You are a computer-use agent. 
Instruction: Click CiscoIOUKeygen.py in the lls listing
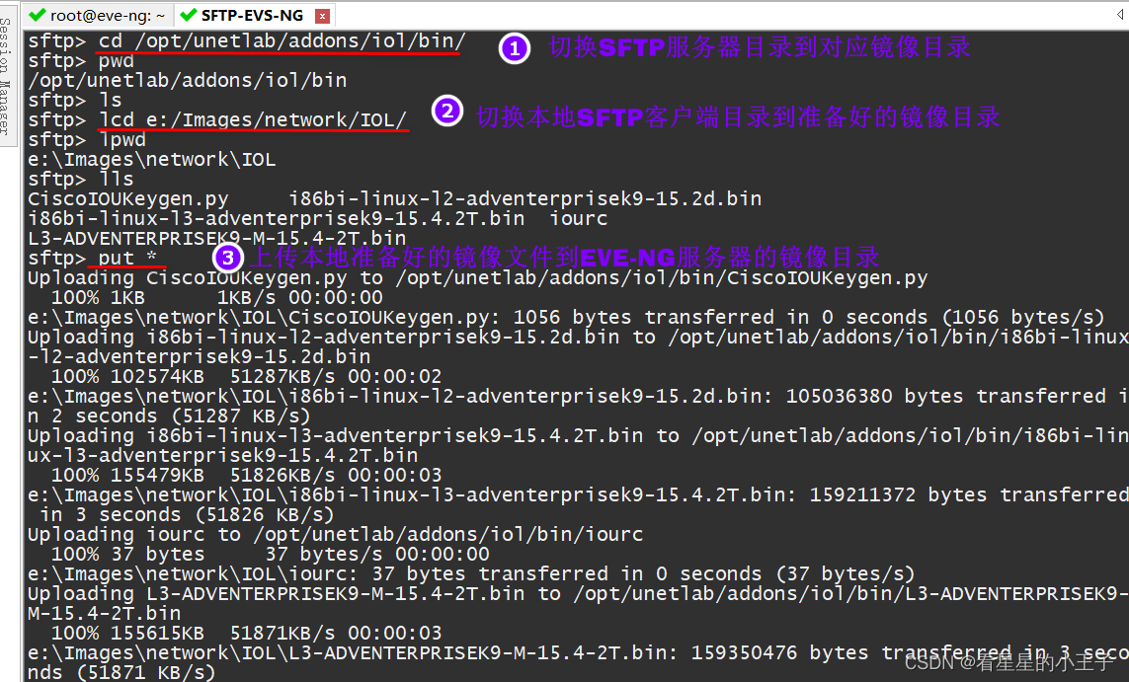coord(128,198)
